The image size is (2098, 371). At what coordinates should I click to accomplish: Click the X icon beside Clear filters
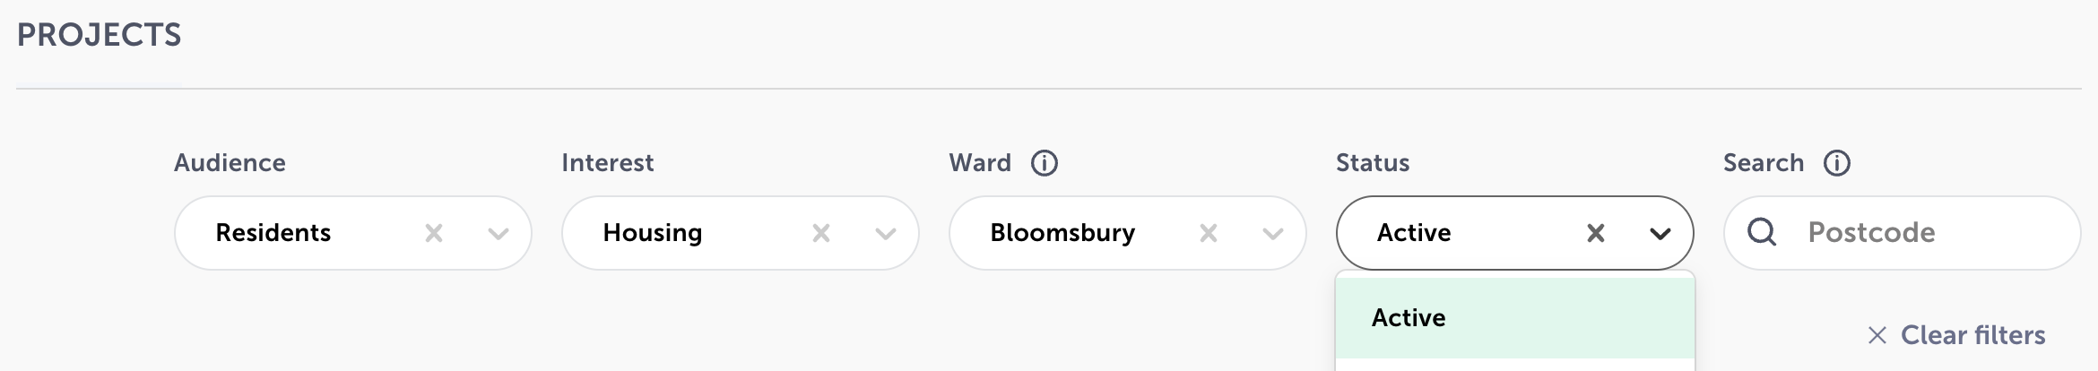pyautogui.click(x=1877, y=335)
